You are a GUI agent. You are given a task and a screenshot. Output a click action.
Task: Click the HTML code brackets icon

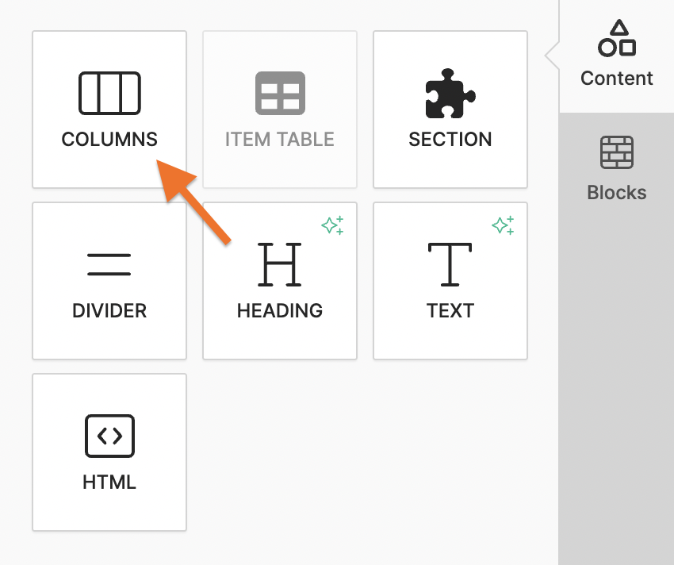point(109,436)
